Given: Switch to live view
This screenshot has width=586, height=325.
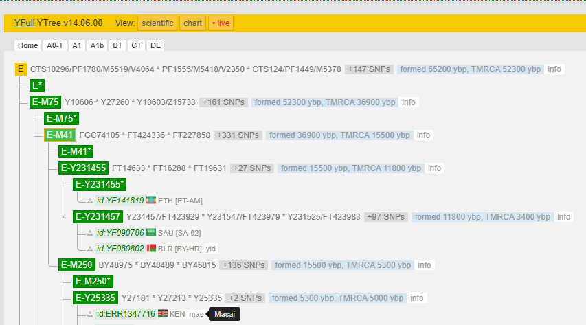Looking at the screenshot, I should tap(221, 23).
